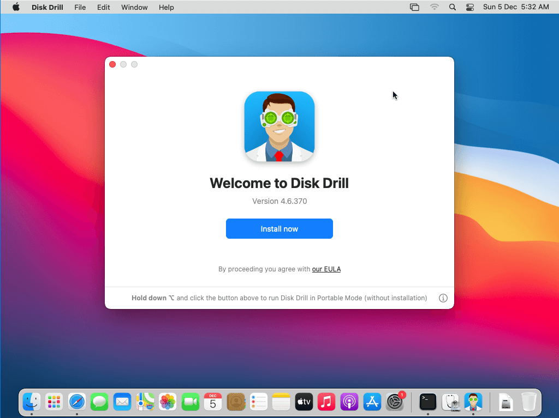This screenshot has width=559, height=418.
Task: Click the Version 4.6.370 text
Action: pyautogui.click(x=279, y=201)
